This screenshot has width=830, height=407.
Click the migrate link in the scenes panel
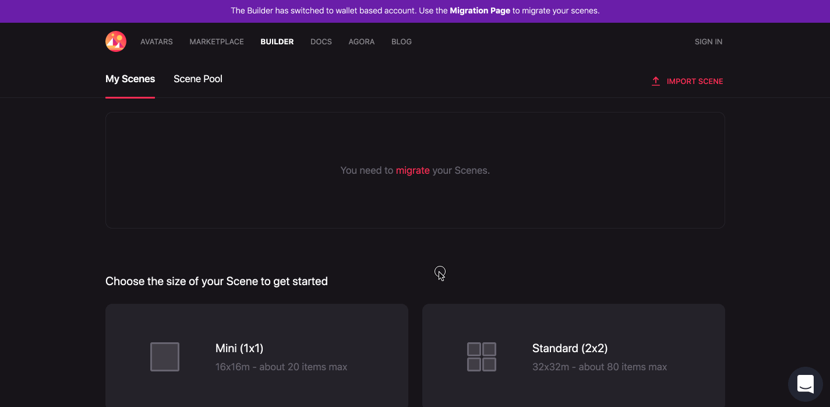click(413, 170)
